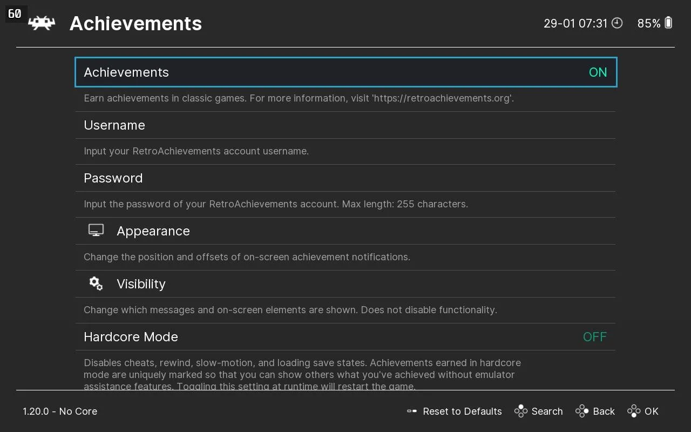This screenshot has height=432, width=691.
Task: Click the Search gamepad icon in bottom bar
Action: (521, 411)
